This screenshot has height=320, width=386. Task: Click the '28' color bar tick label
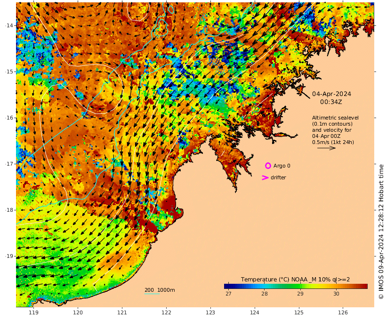[x=265, y=294]
